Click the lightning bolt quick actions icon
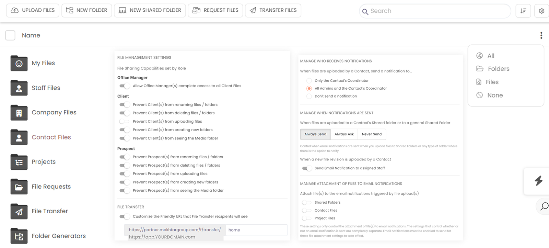 pyautogui.click(x=538, y=181)
